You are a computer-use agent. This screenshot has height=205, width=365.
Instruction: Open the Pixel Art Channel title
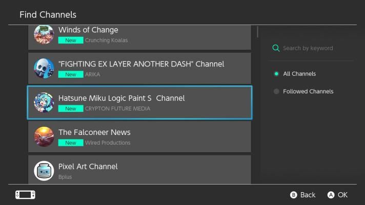pyautogui.click(x=88, y=166)
